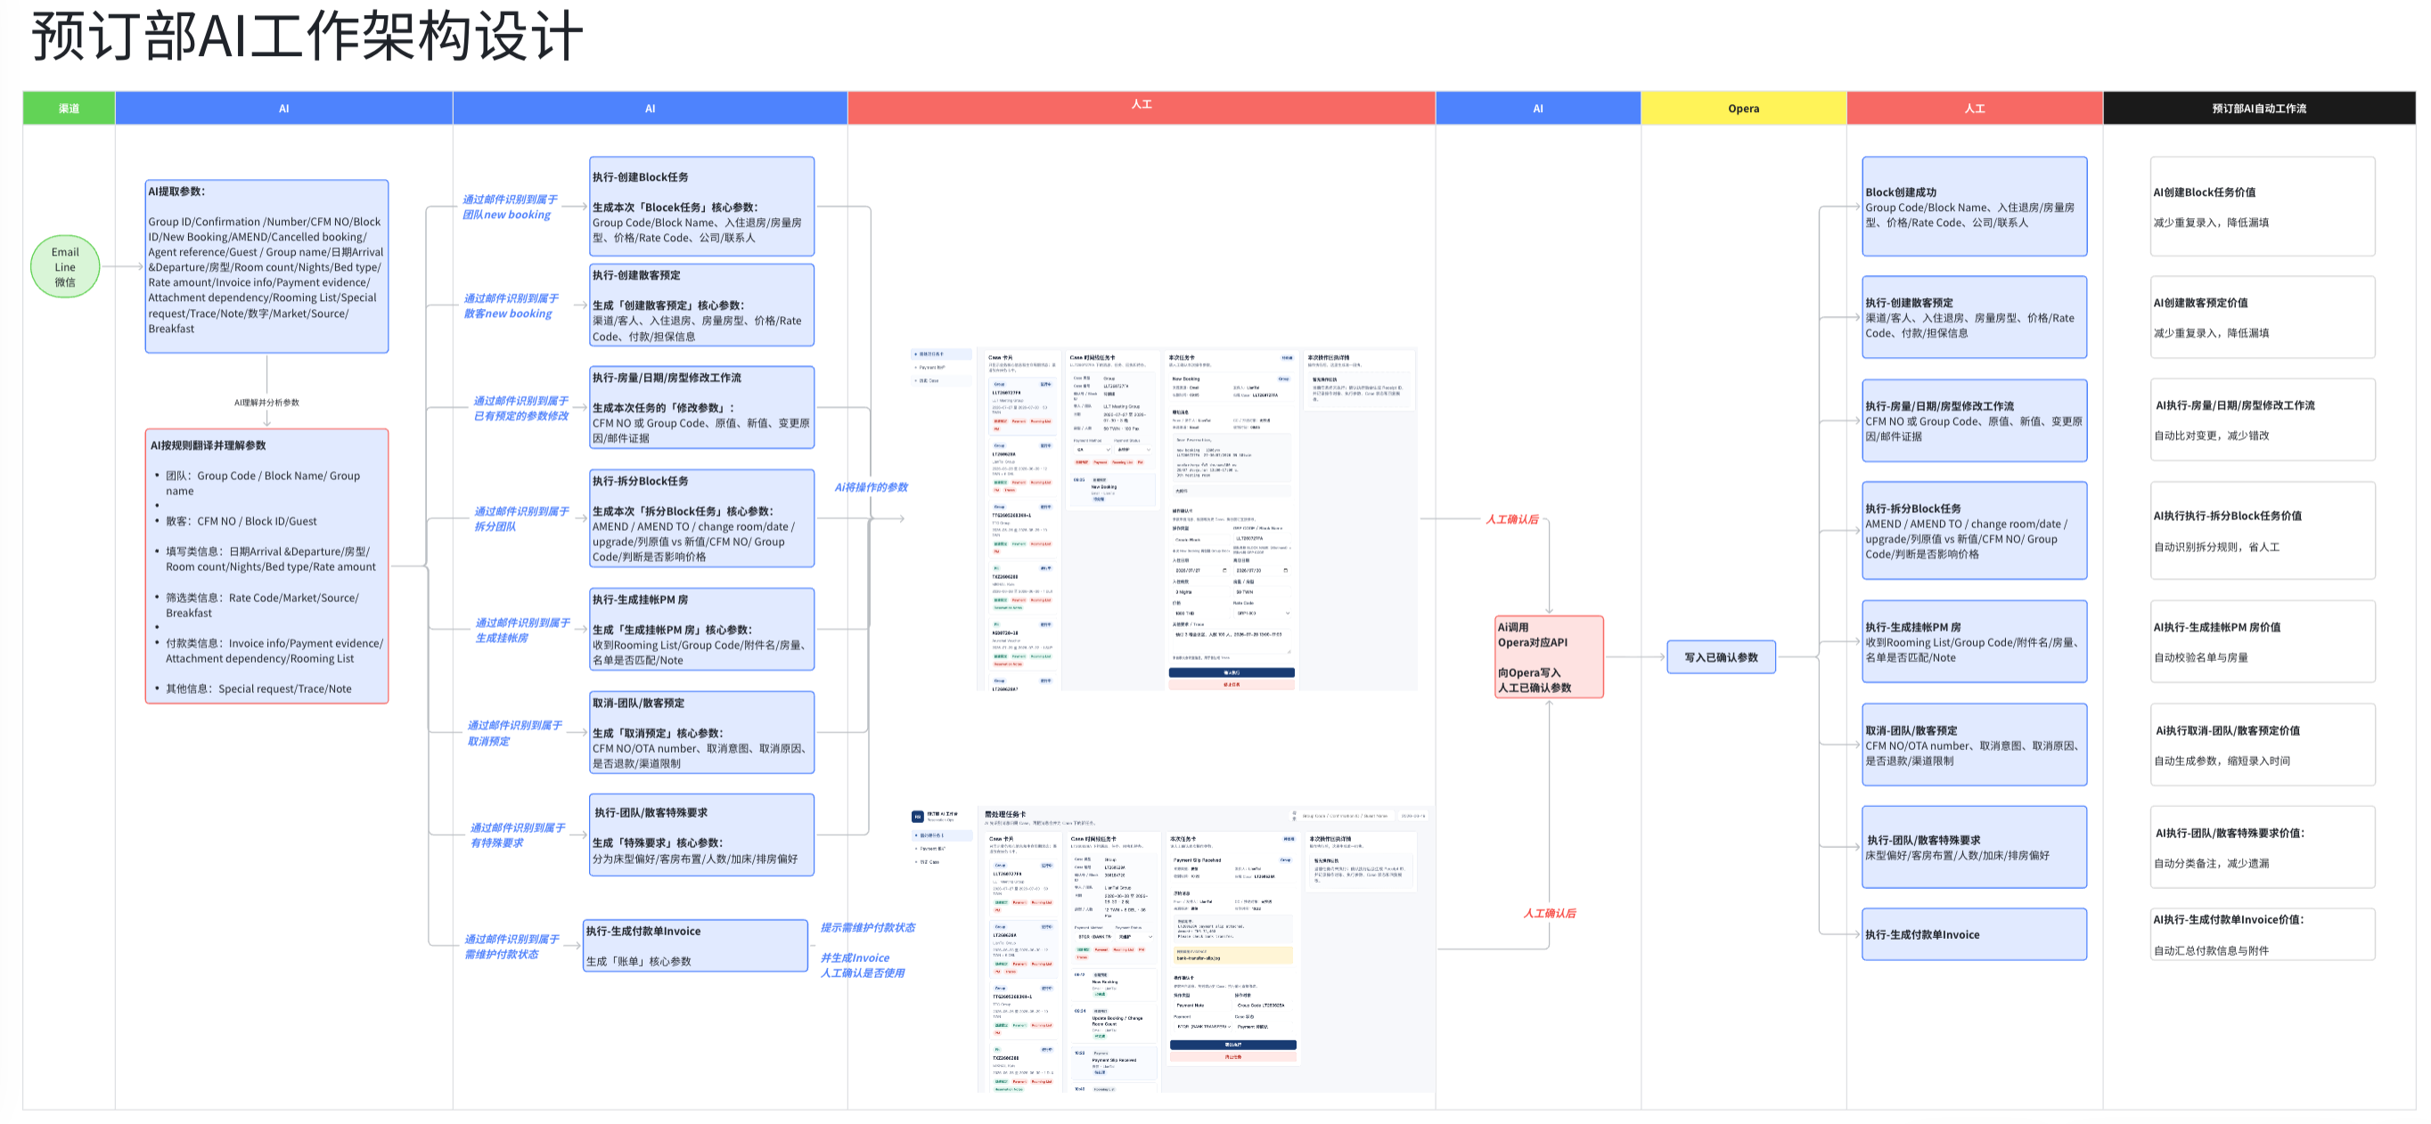2431x1124 pixels.
Task: Select the green 渠道 column header
Action: pyautogui.click(x=69, y=109)
